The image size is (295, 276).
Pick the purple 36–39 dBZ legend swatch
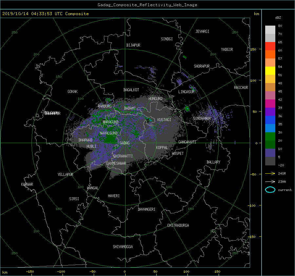(x=270, y=112)
